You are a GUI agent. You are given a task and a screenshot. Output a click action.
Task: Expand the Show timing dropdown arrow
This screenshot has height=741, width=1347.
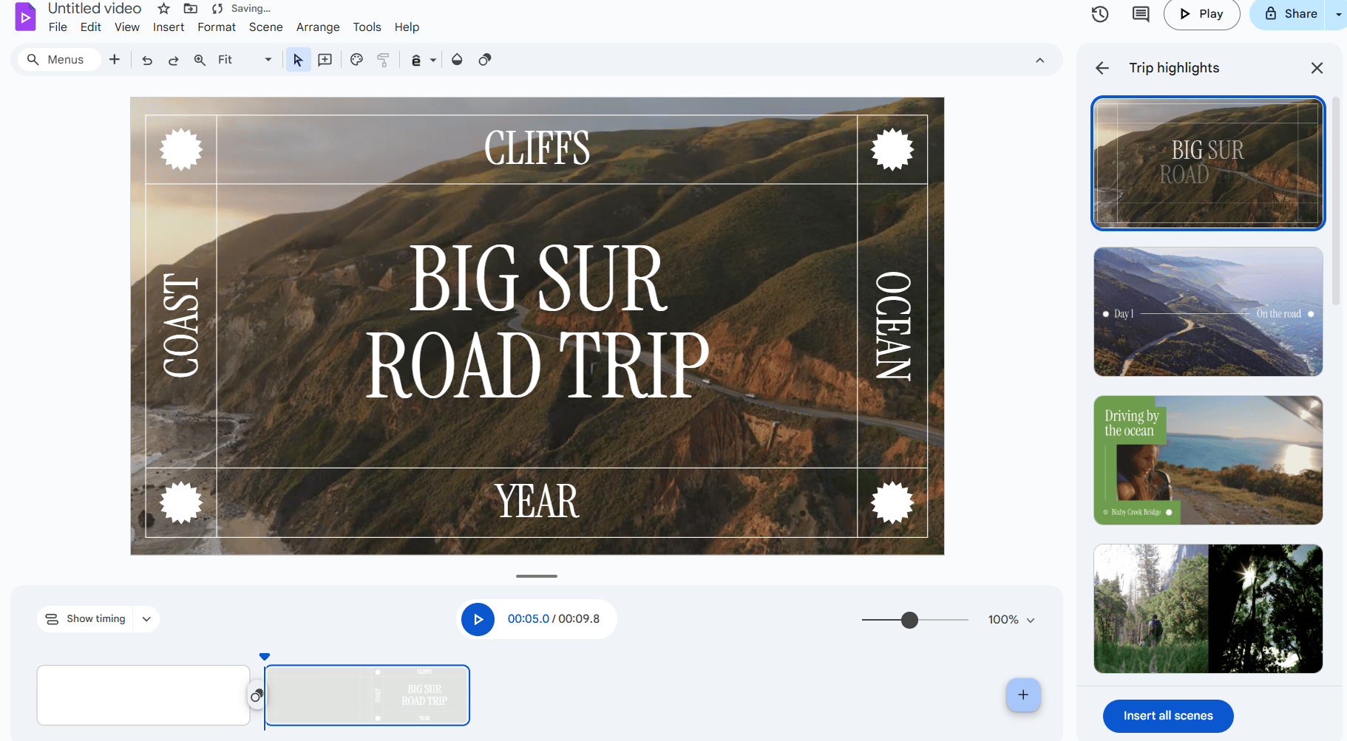[x=146, y=619]
